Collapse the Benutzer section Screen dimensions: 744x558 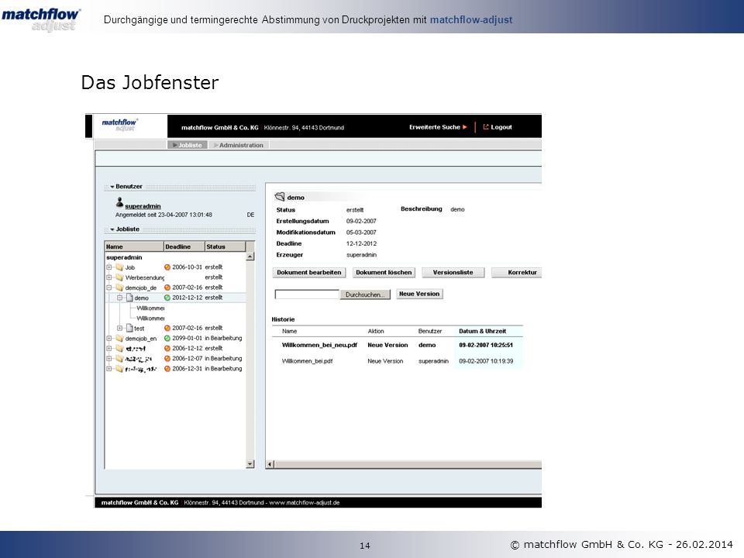(x=112, y=187)
